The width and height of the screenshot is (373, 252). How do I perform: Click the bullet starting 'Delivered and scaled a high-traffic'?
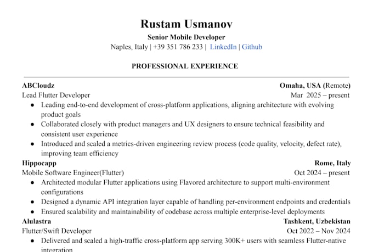[x=194, y=245]
